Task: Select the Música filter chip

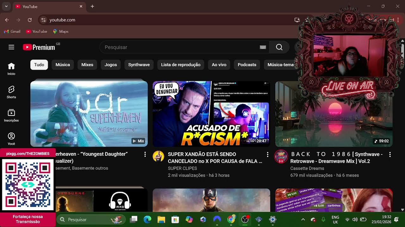Action: tap(63, 65)
